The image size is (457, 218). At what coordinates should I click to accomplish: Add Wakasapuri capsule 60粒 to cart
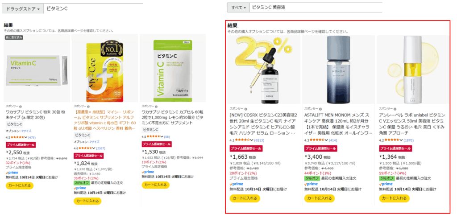[x=156, y=185]
